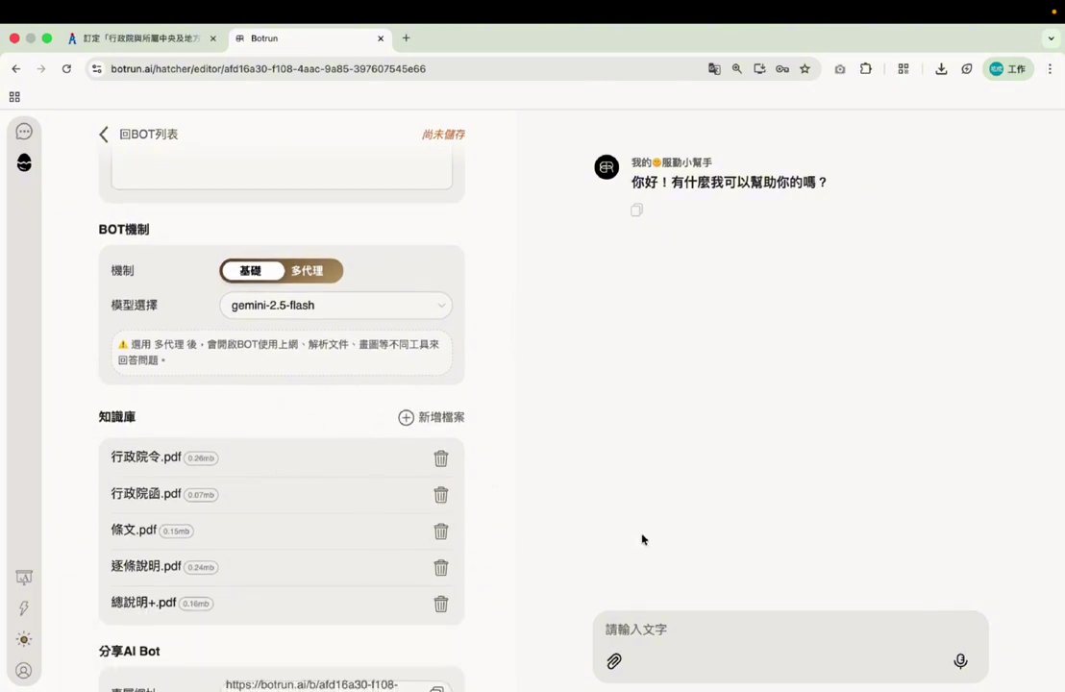Screen dimensions: 1065x692
Task: Click the paperclip attach icon in chat input
Action: tap(614, 660)
